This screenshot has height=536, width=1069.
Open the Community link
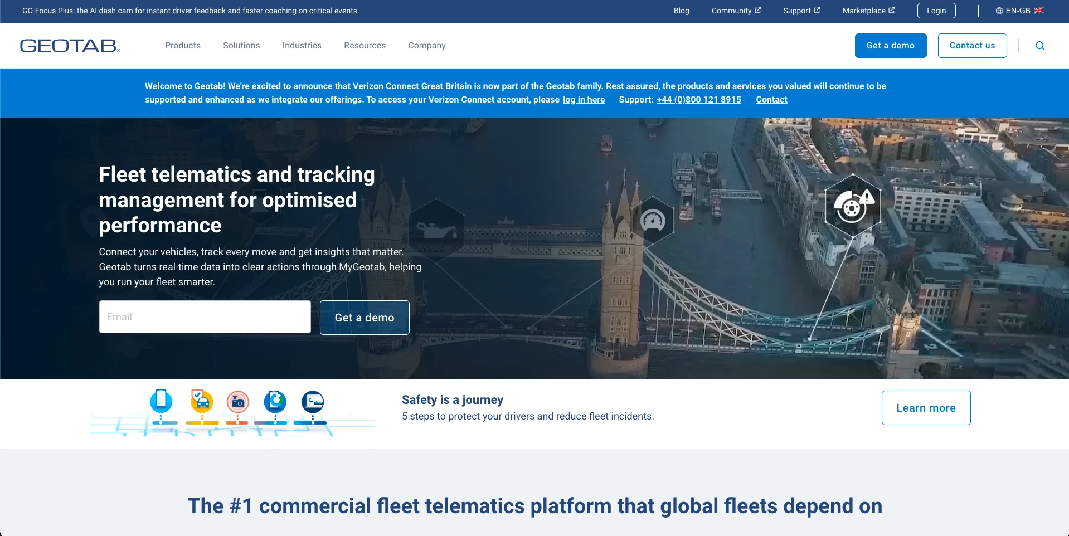coord(736,11)
